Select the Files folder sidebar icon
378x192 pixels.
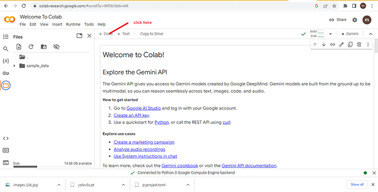click(6, 85)
